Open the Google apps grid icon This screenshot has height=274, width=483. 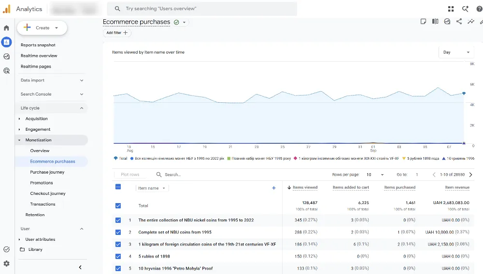pos(451,9)
